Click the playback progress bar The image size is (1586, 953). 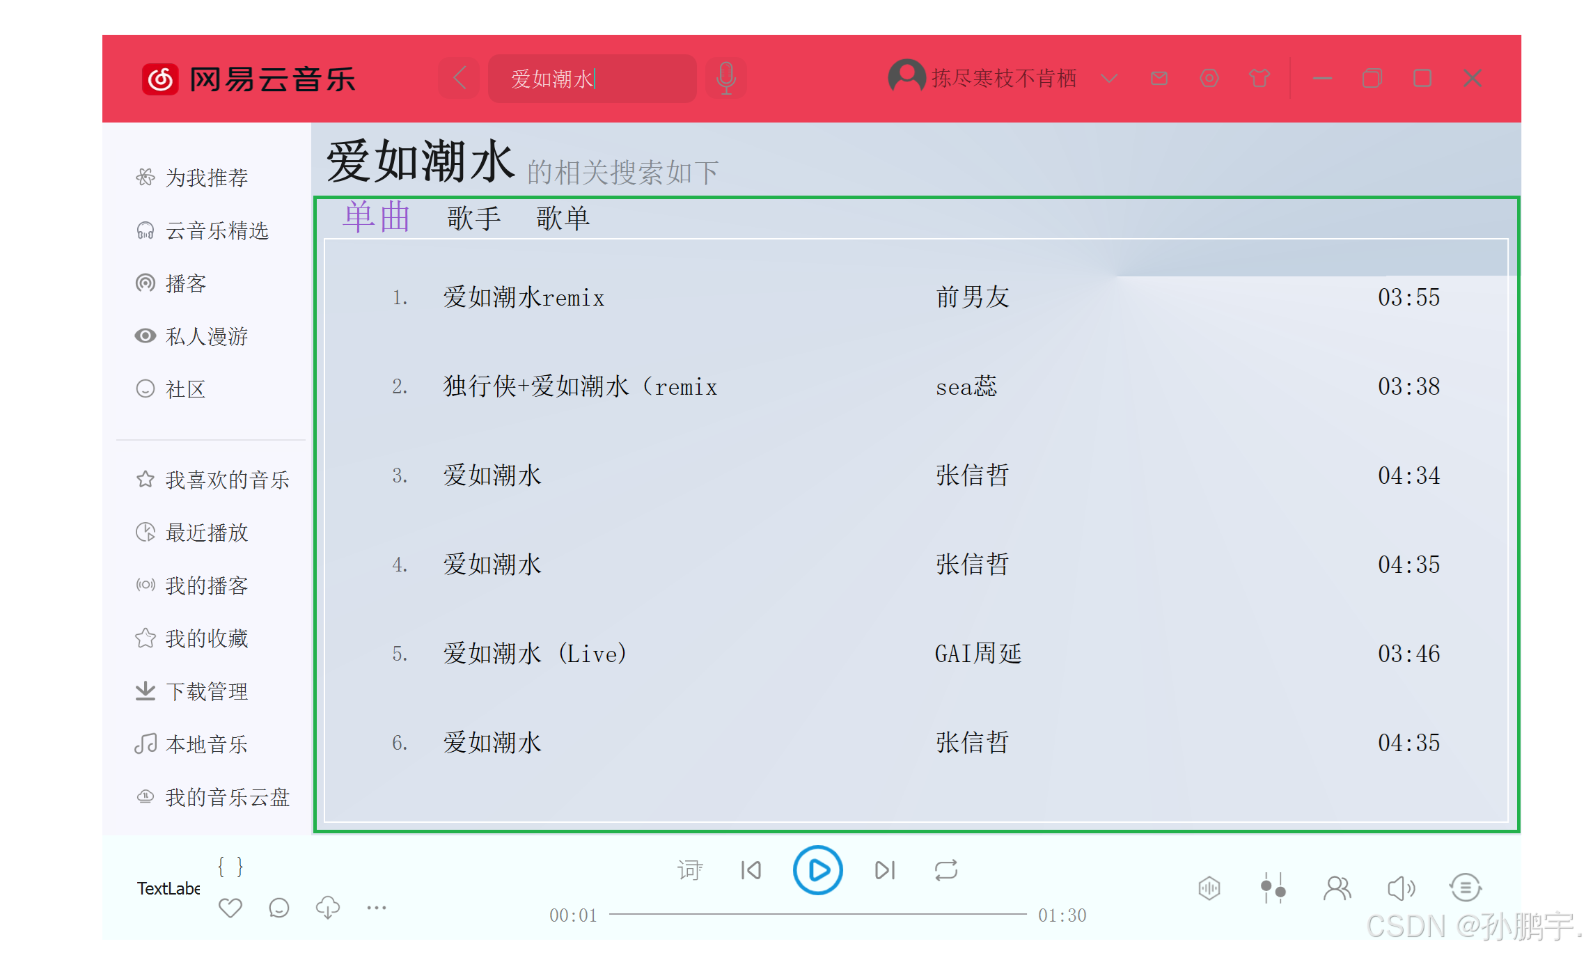click(817, 914)
